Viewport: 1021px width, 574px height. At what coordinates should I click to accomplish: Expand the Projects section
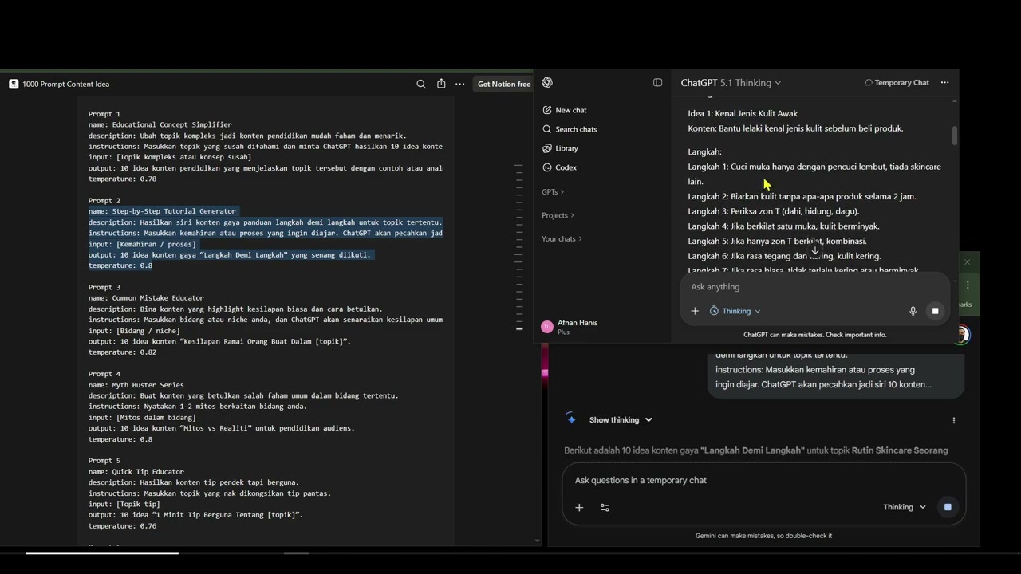[557, 215]
